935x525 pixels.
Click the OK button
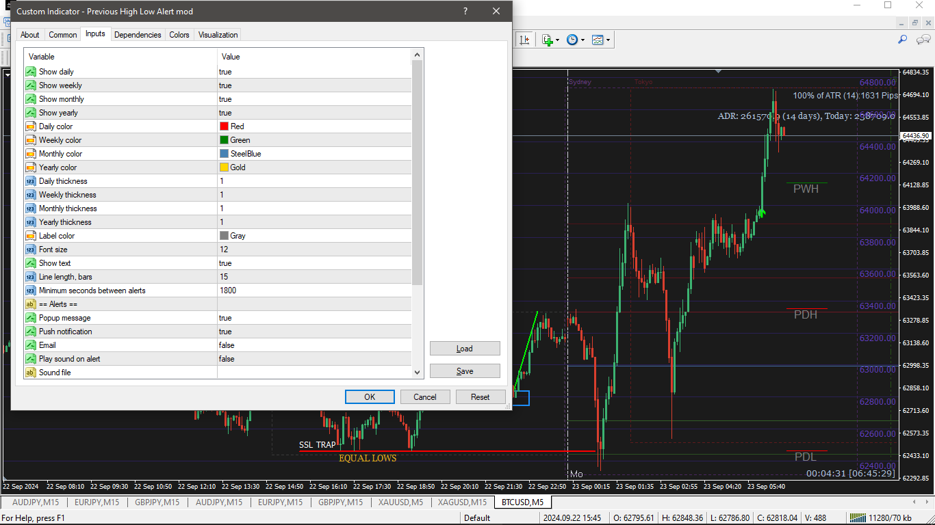370,397
